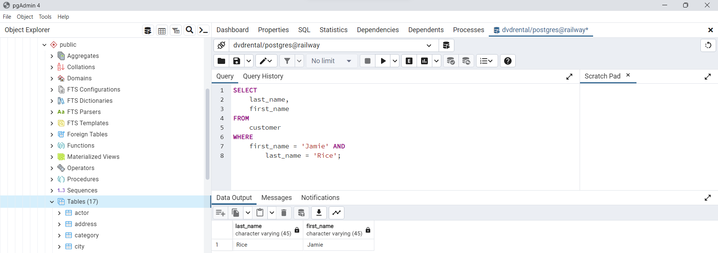
Task: Expand the actor table node
Action: tap(59, 213)
